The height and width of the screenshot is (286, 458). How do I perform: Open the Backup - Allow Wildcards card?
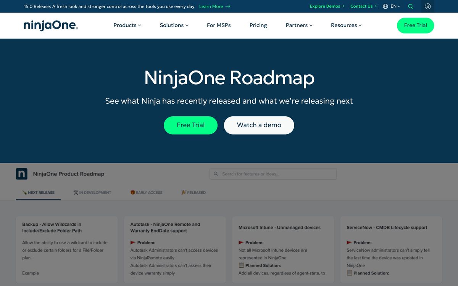coord(67,249)
